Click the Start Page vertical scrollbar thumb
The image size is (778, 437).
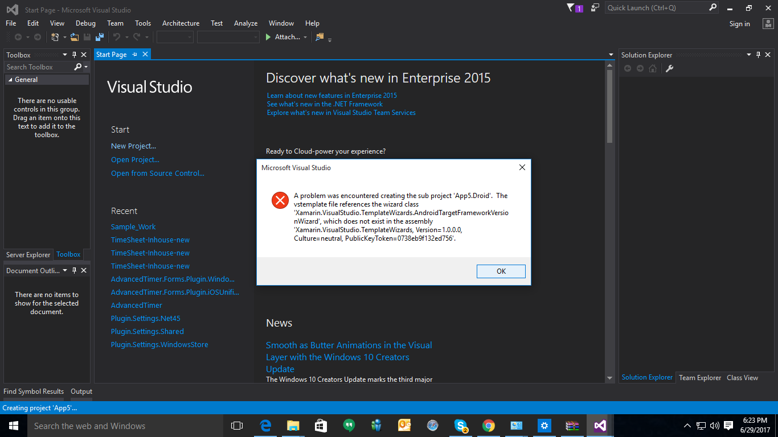(x=609, y=106)
